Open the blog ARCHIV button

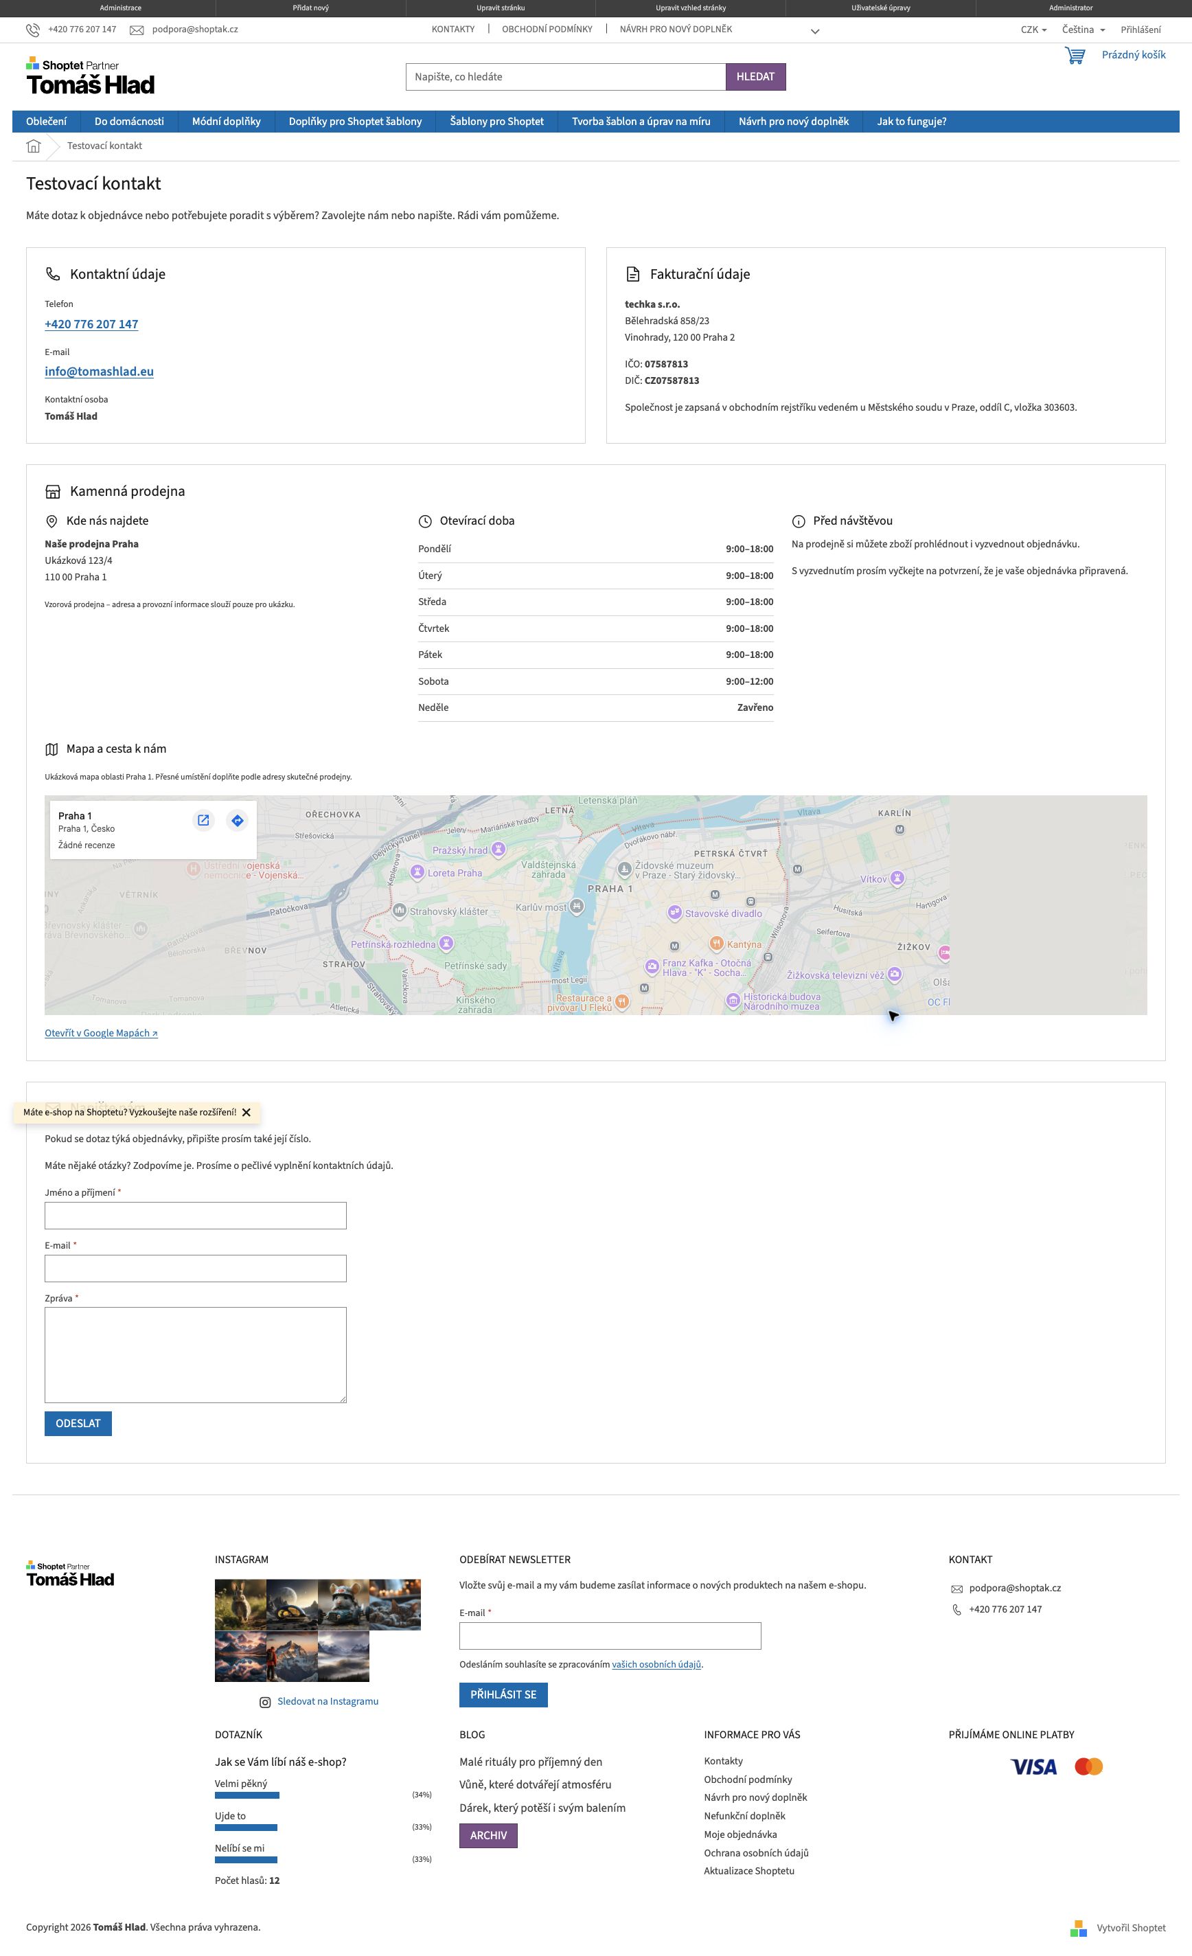click(x=488, y=1835)
